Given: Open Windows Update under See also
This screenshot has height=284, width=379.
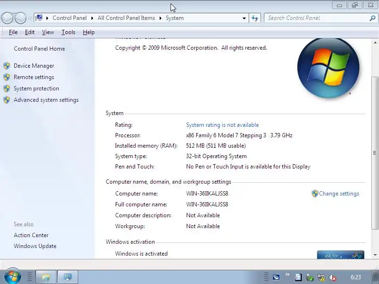Looking at the screenshot, I should coord(35,246).
